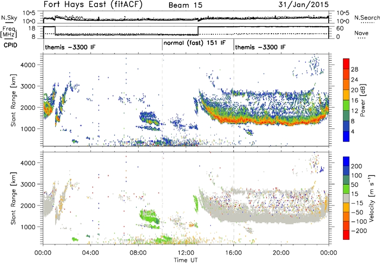This screenshot has width=380, height=263.
Task: Click 'normal (fast) 151 IF' CPID label
Action: tap(195, 43)
